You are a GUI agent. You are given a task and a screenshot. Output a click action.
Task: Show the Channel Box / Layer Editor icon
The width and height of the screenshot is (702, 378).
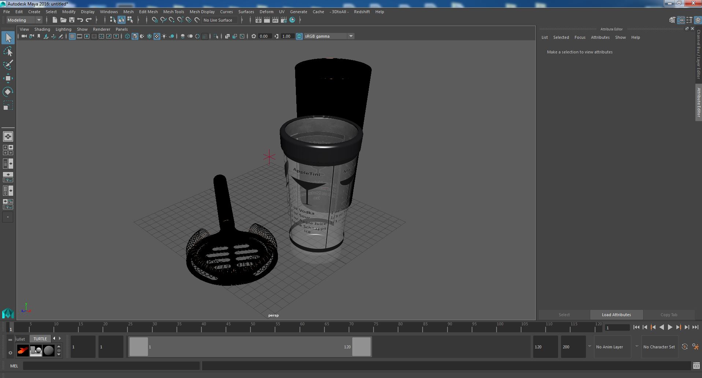698,20
